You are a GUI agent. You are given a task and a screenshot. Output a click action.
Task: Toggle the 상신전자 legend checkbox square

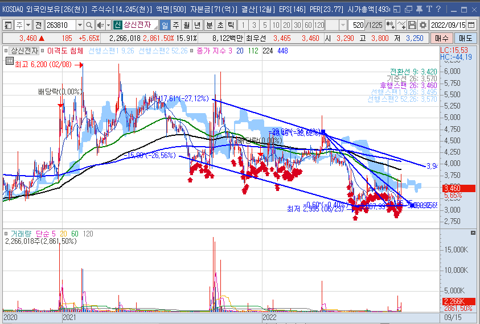click(6, 51)
